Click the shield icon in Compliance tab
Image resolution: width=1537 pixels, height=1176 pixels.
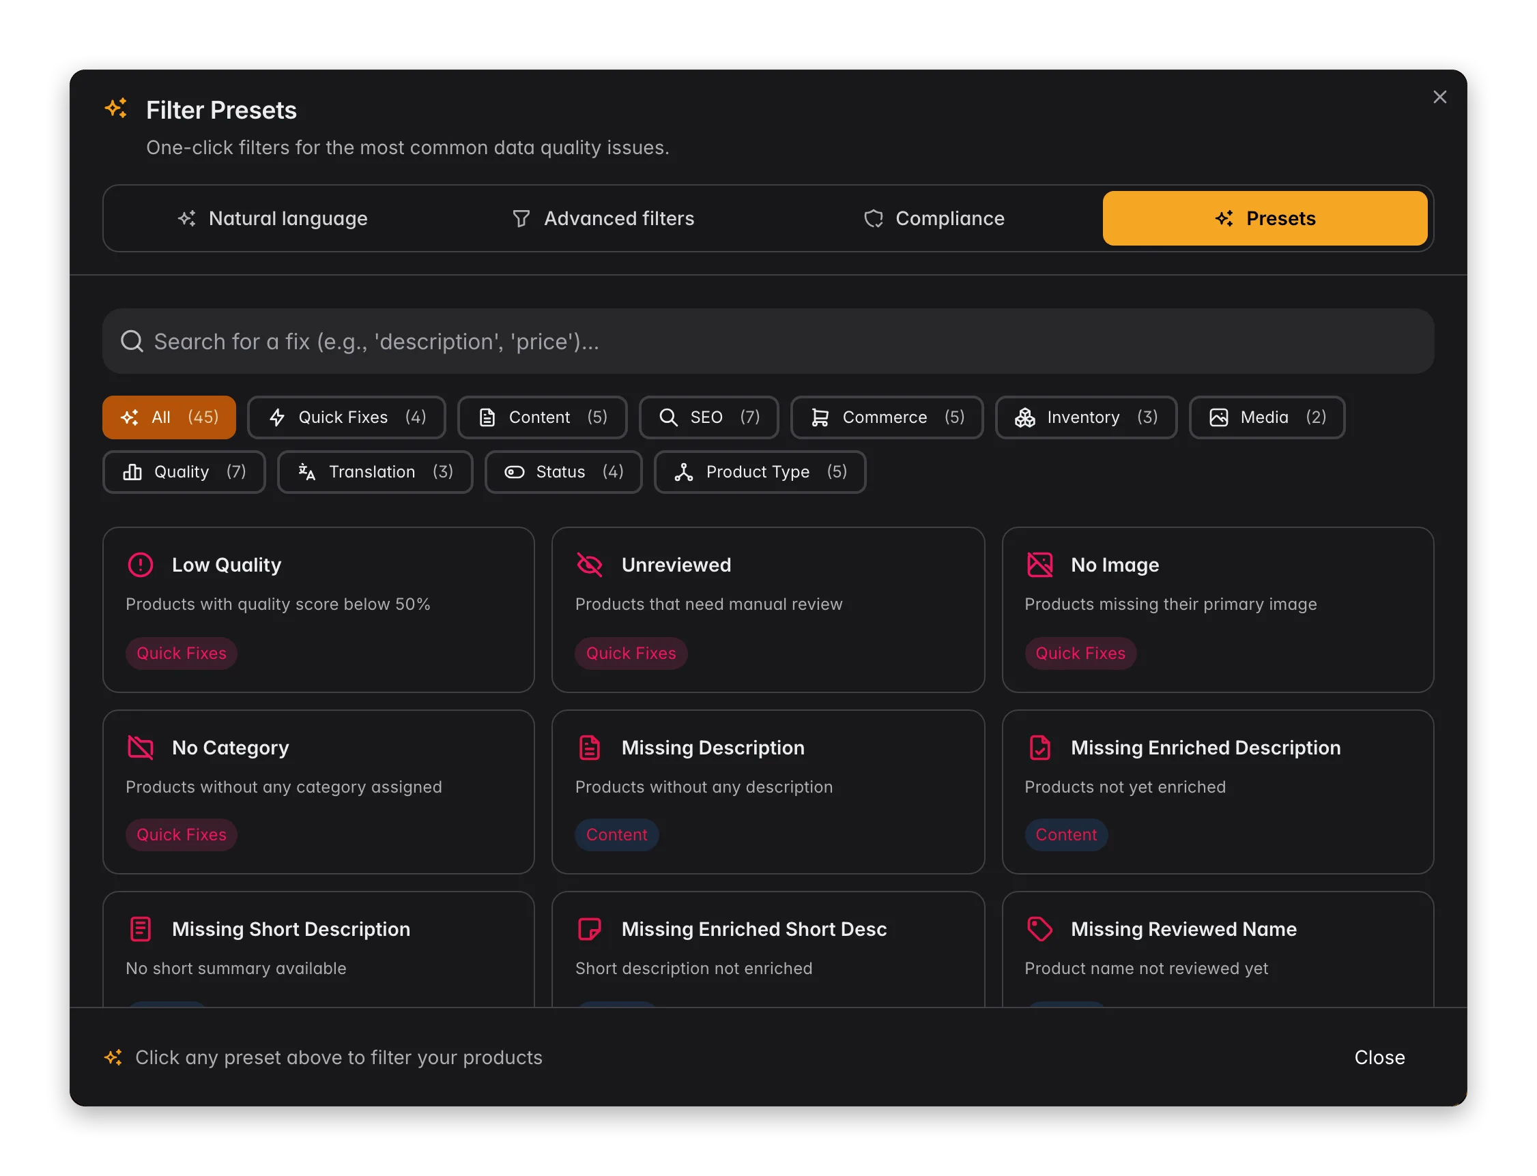click(873, 219)
